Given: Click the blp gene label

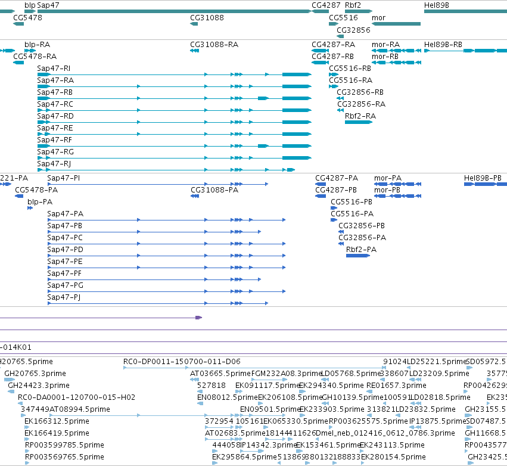Looking at the screenshot, I should 30,5.
